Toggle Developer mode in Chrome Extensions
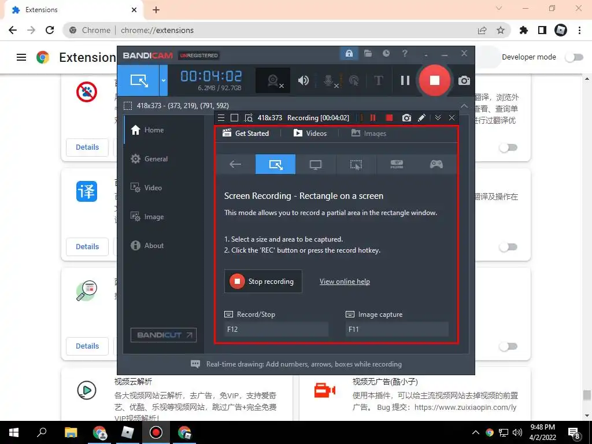 coord(574,57)
